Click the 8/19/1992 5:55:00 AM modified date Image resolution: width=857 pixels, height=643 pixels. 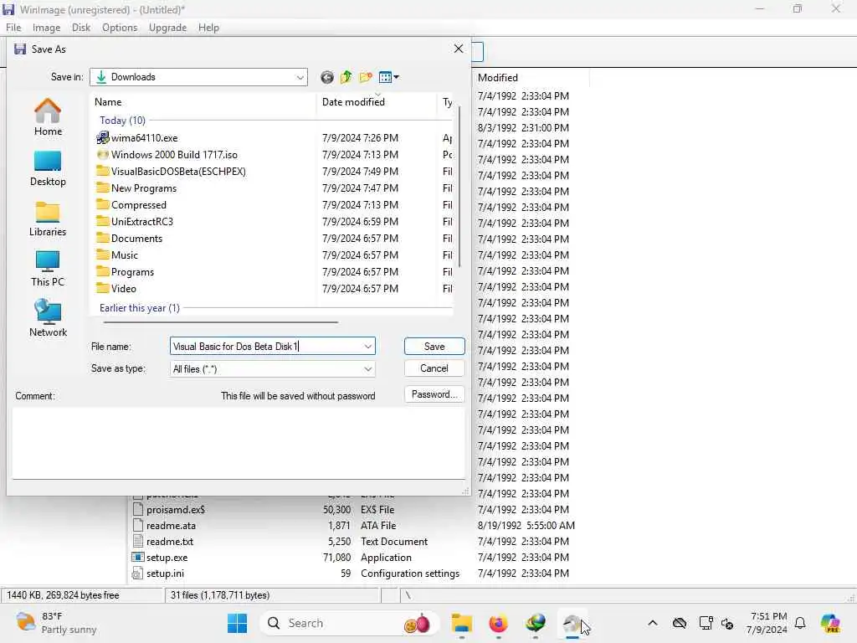[x=526, y=526]
